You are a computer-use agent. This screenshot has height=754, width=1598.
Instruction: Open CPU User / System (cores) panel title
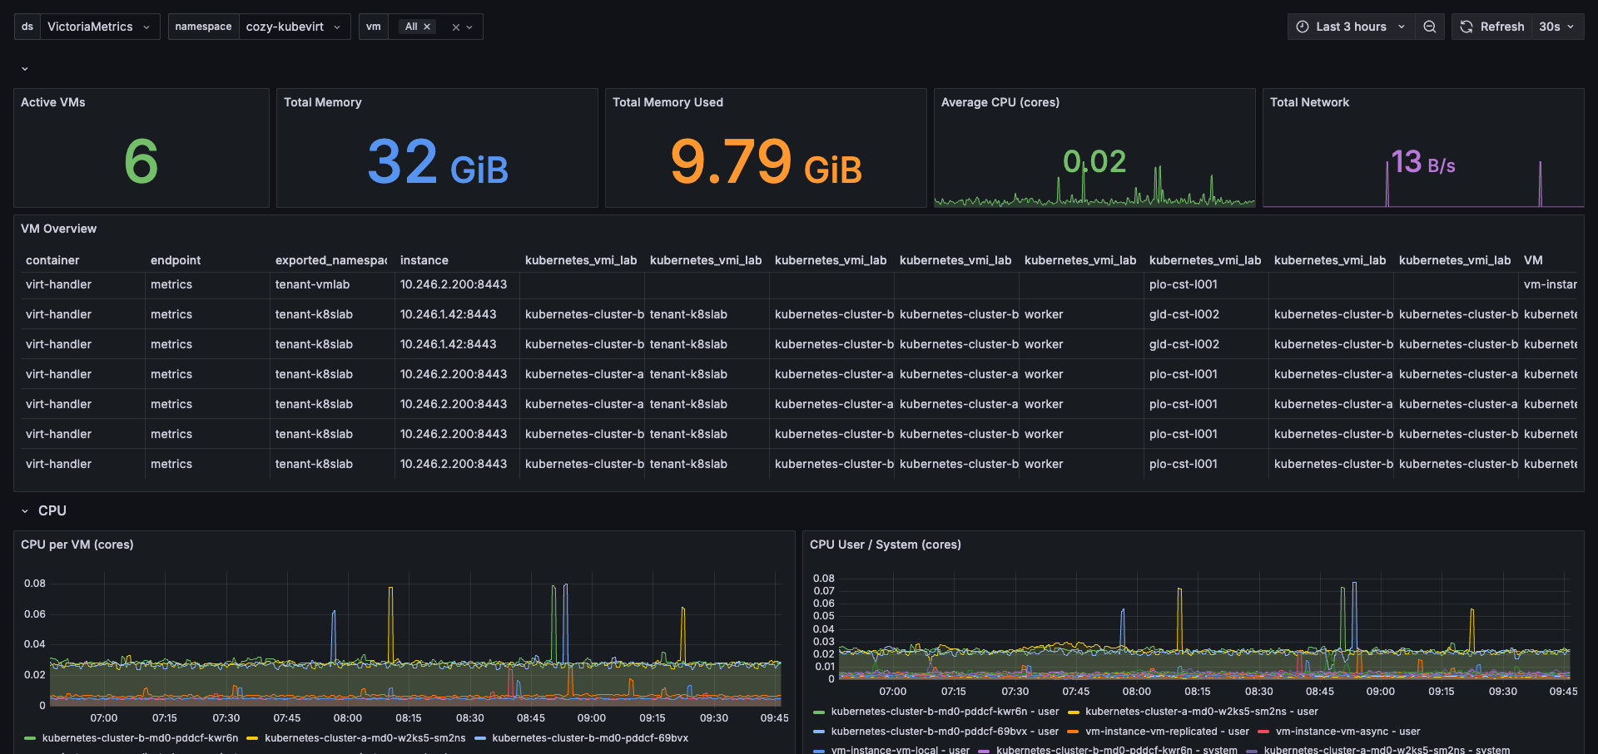click(x=886, y=545)
